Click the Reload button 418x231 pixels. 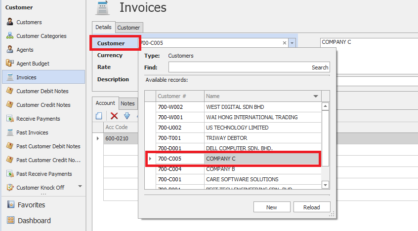[x=312, y=207]
